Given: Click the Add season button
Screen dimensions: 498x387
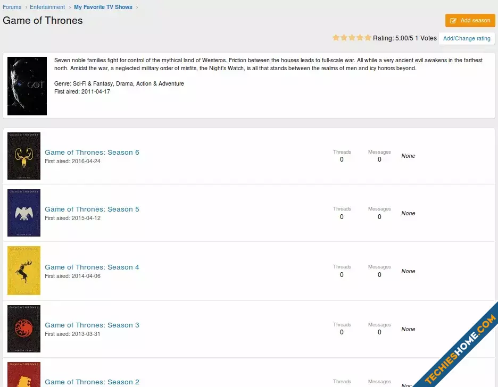Looking at the screenshot, I should click(x=470, y=20).
